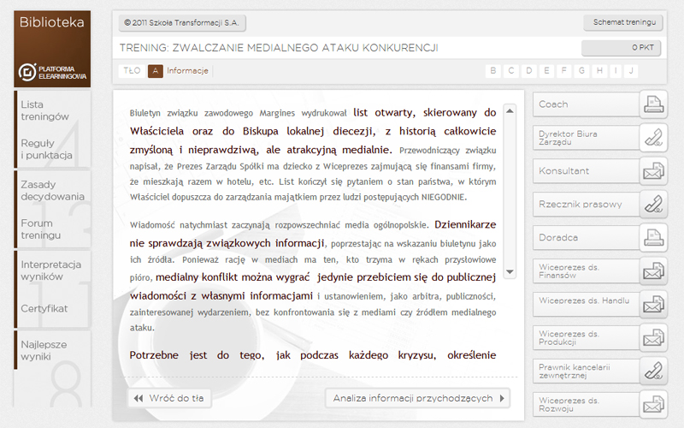Image resolution: width=684 pixels, height=428 pixels.
Task: Click the text scrollbar down arrow
Action: pyautogui.click(x=510, y=271)
